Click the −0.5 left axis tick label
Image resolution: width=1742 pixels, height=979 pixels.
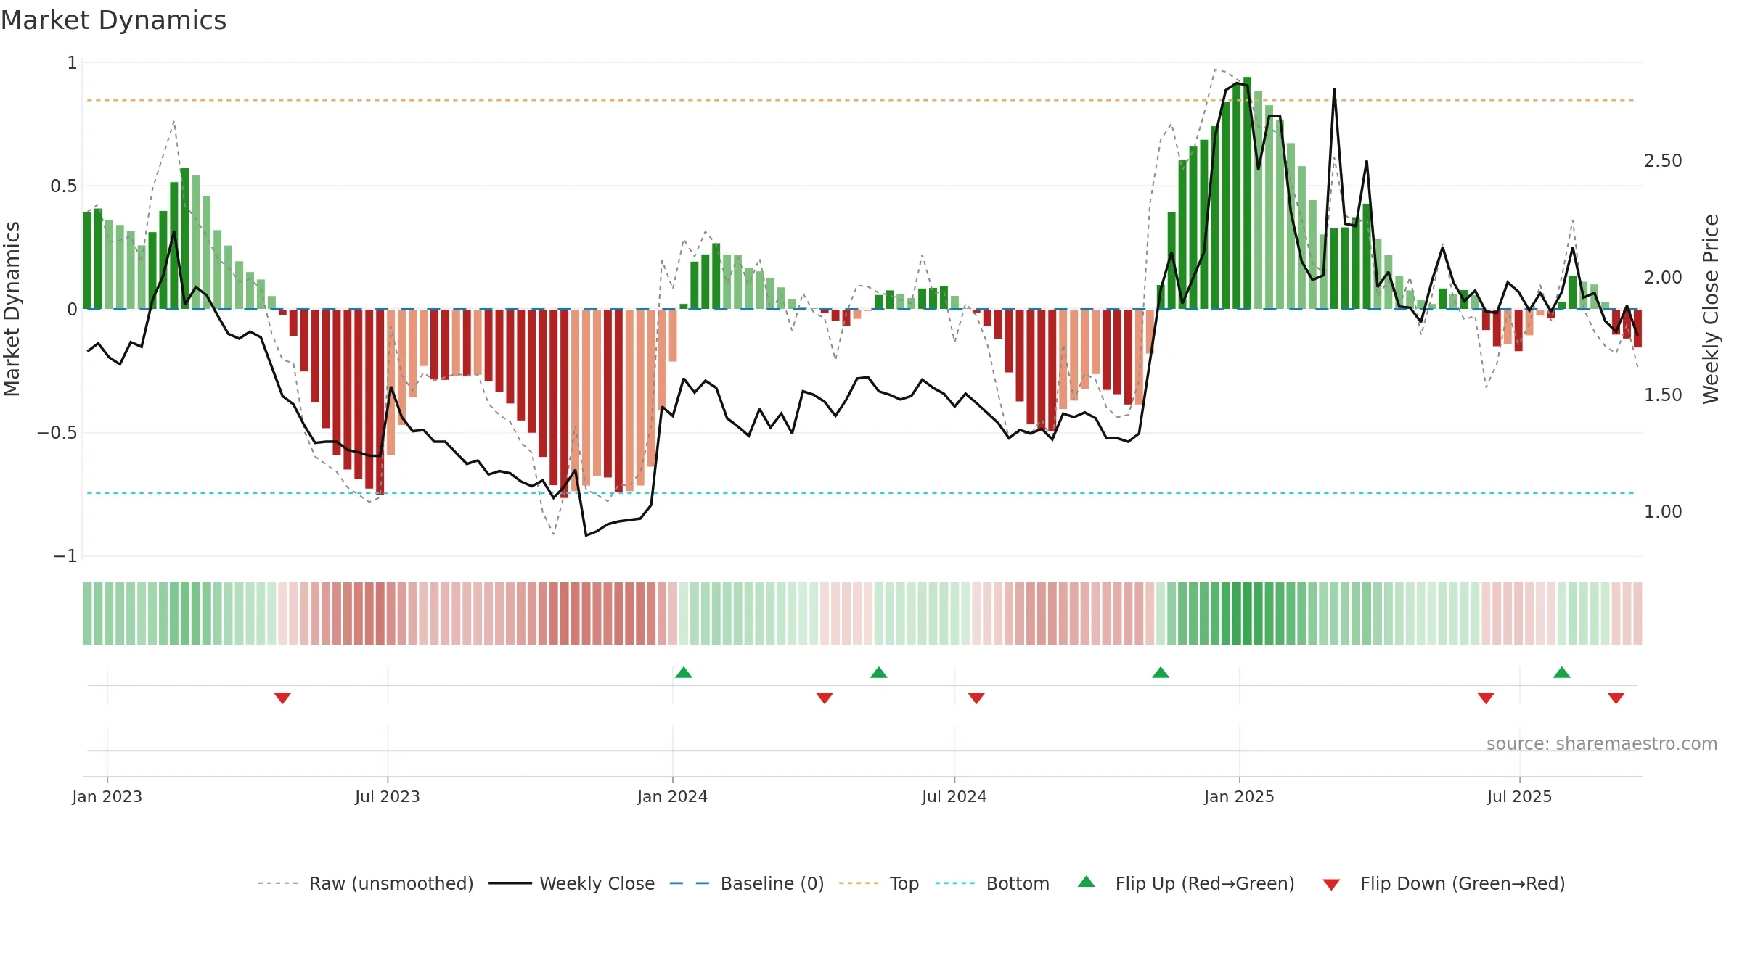tap(57, 433)
